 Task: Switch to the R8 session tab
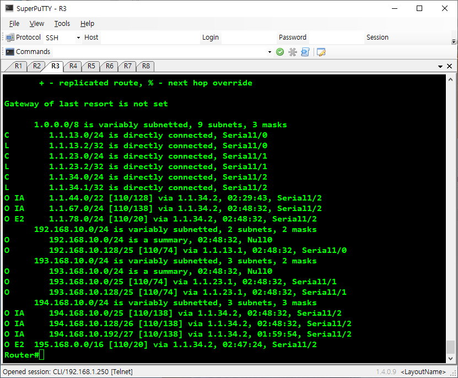tap(146, 66)
